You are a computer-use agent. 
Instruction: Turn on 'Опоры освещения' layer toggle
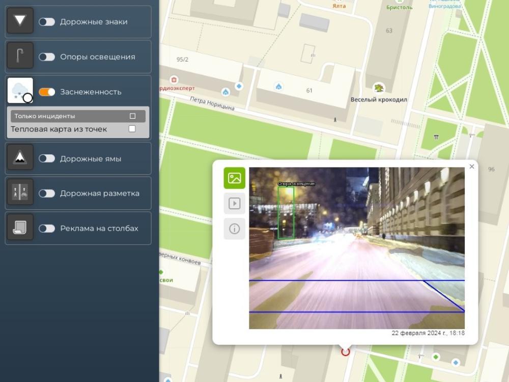(47, 57)
